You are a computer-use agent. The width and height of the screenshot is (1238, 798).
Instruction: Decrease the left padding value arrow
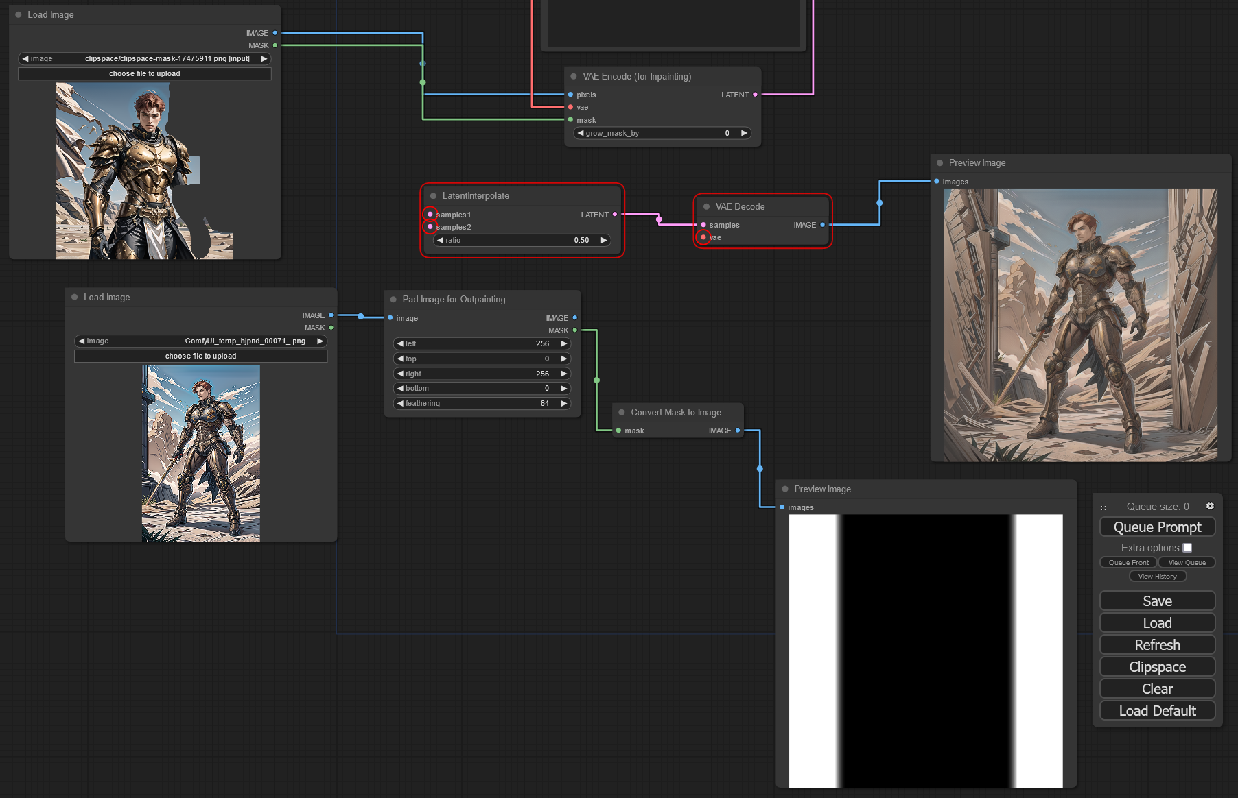click(400, 344)
